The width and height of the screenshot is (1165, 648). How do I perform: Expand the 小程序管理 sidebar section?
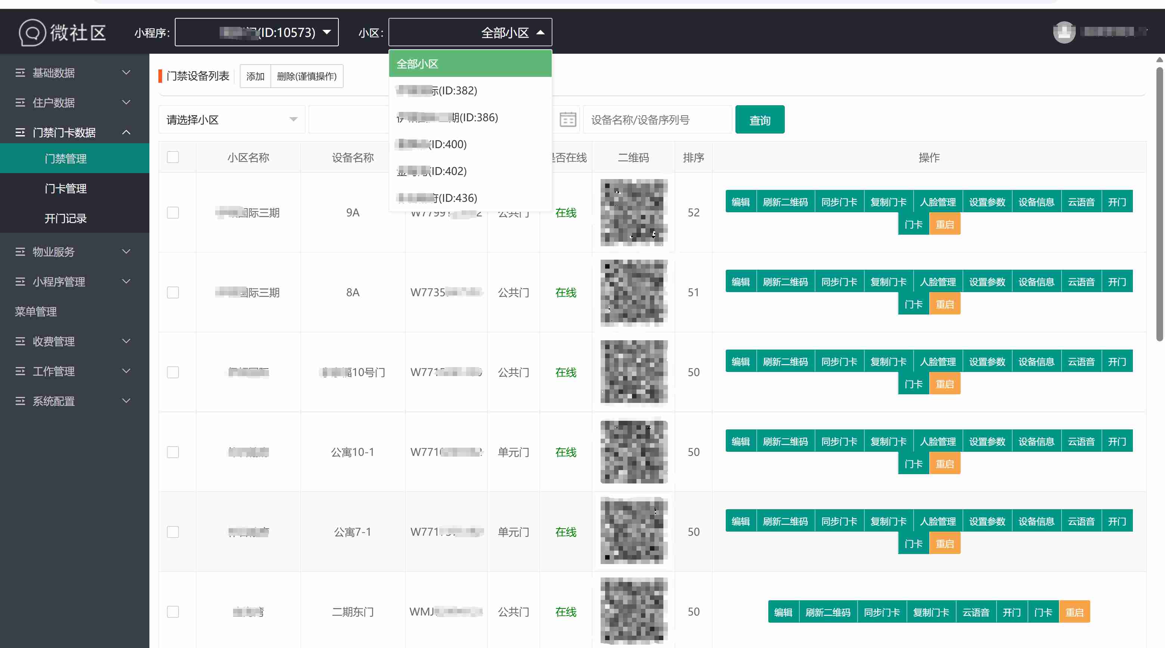[126, 281]
